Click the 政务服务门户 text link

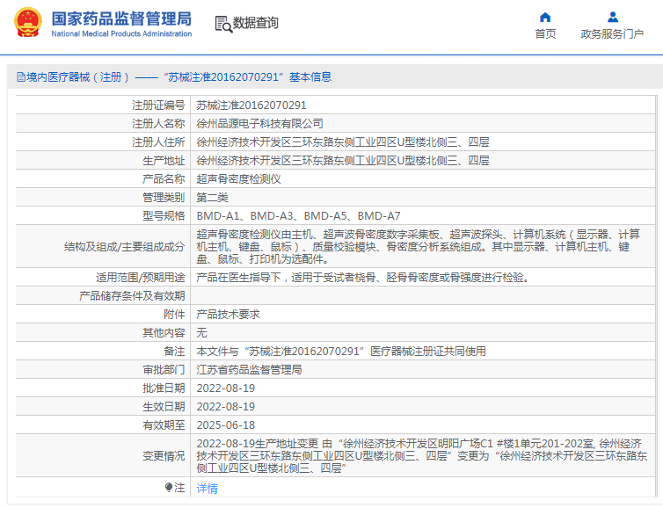pyautogui.click(x=612, y=33)
